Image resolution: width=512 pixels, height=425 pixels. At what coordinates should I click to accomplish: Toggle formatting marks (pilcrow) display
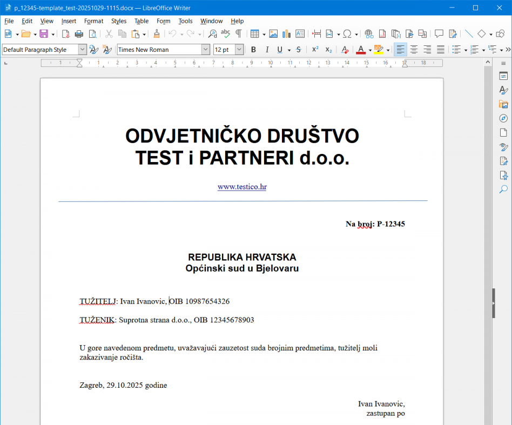pos(238,34)
